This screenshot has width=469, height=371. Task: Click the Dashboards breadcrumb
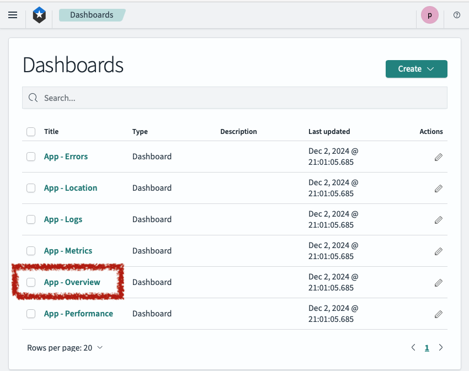click(92, 15)
